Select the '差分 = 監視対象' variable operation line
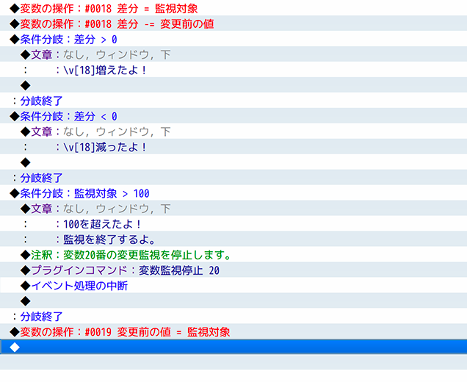Viewport: 467px width, 382px height. click(103, 8)
